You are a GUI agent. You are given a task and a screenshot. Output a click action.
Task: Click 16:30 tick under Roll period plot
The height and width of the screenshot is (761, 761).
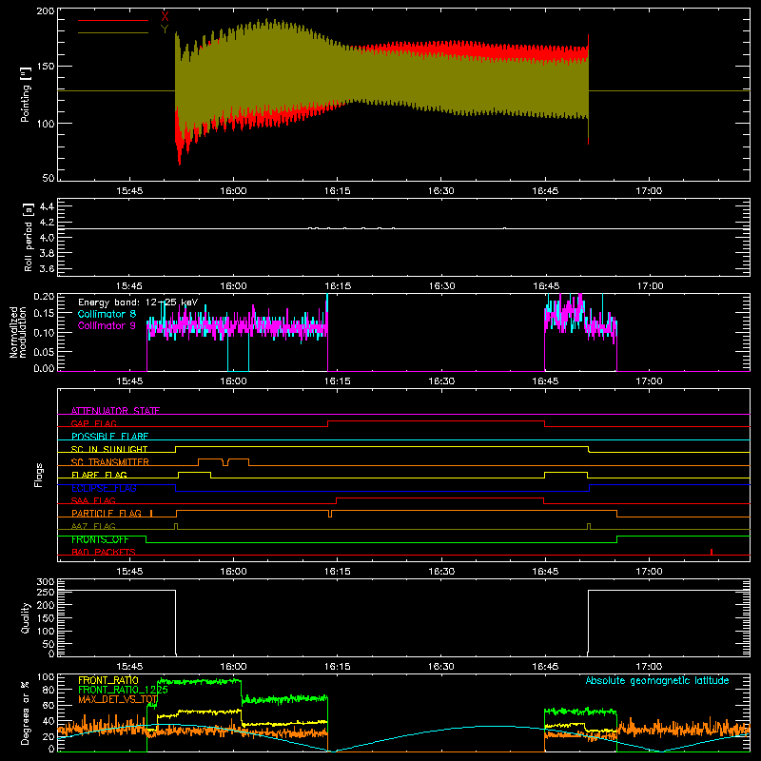point(441,286)
